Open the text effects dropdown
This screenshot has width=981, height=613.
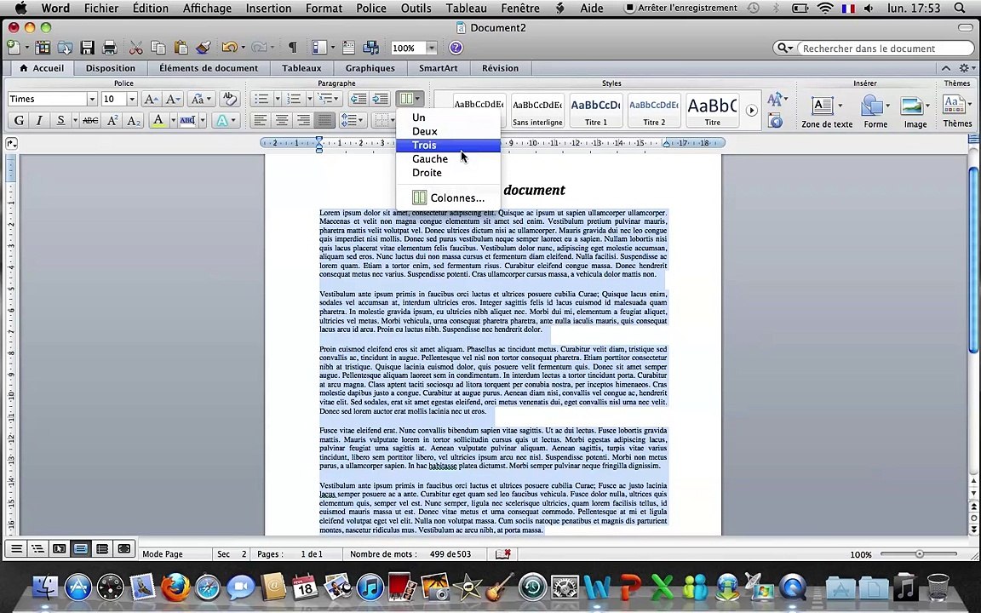pyautogui.click(x=226, y=120)
